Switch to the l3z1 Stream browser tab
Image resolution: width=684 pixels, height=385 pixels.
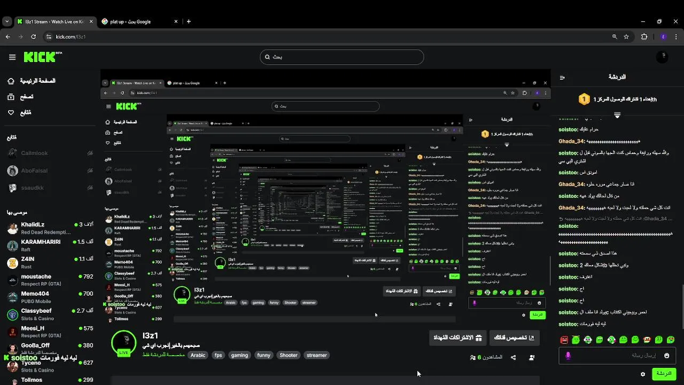[x=55, y=21]
